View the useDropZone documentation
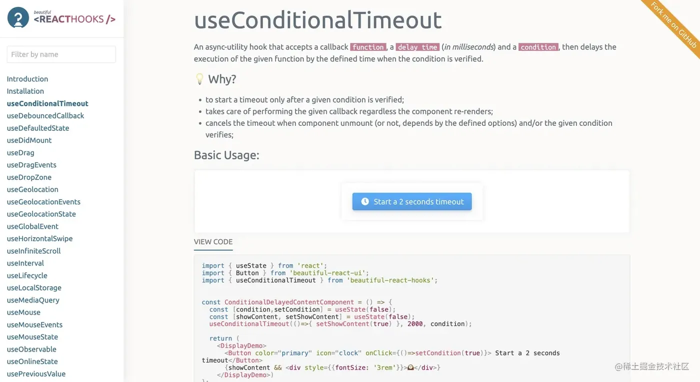 (x=29, y=177)
